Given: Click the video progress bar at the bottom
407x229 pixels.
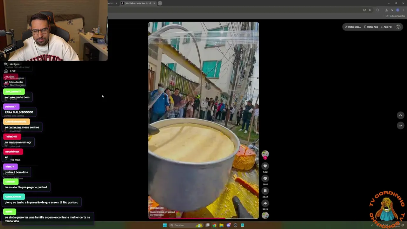Looking at the screenshot, I should tap(203, 218).
